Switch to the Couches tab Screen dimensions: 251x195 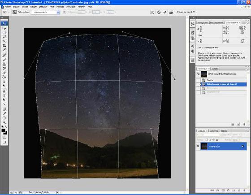tap(214, 131)
